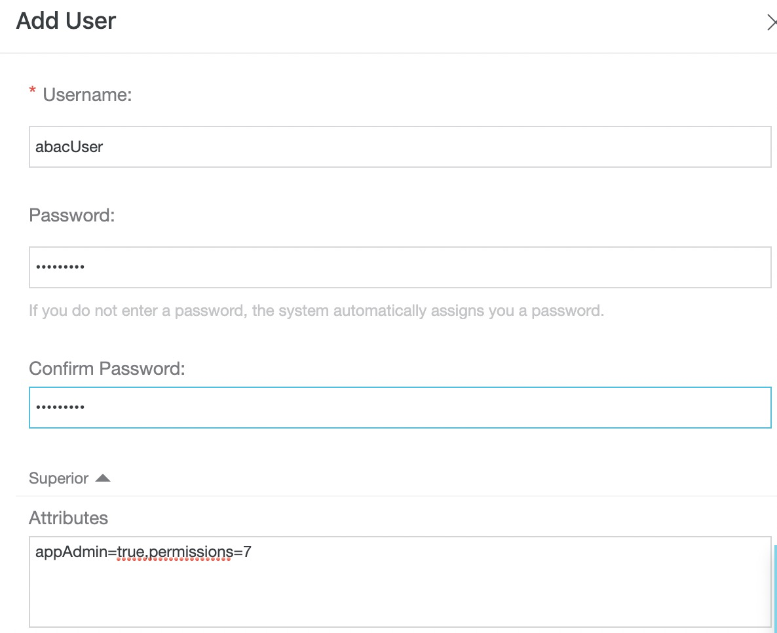Click the Confirm Password label

pos(107,368)
